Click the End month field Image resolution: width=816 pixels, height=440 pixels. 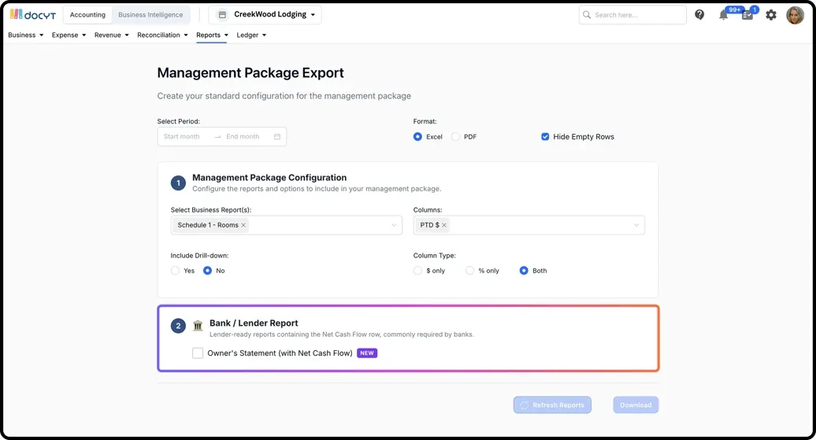click(243, 137)
